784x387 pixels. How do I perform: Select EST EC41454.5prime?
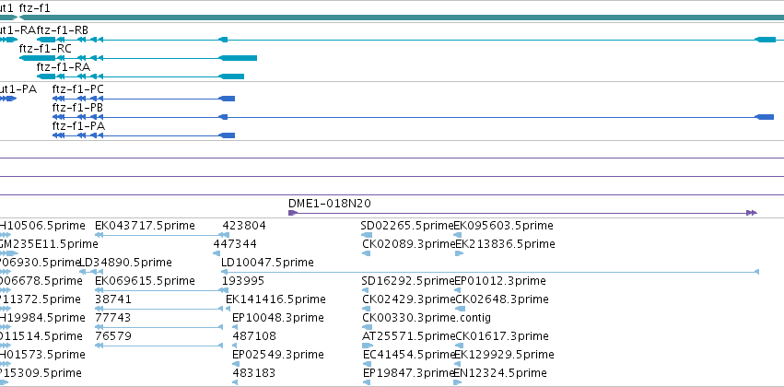point(408,355)
